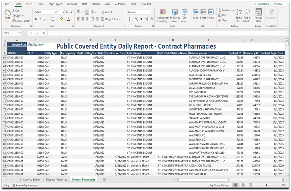Open the General number format dropdown
Screen dimensions: 291x191
coord(152,12)
